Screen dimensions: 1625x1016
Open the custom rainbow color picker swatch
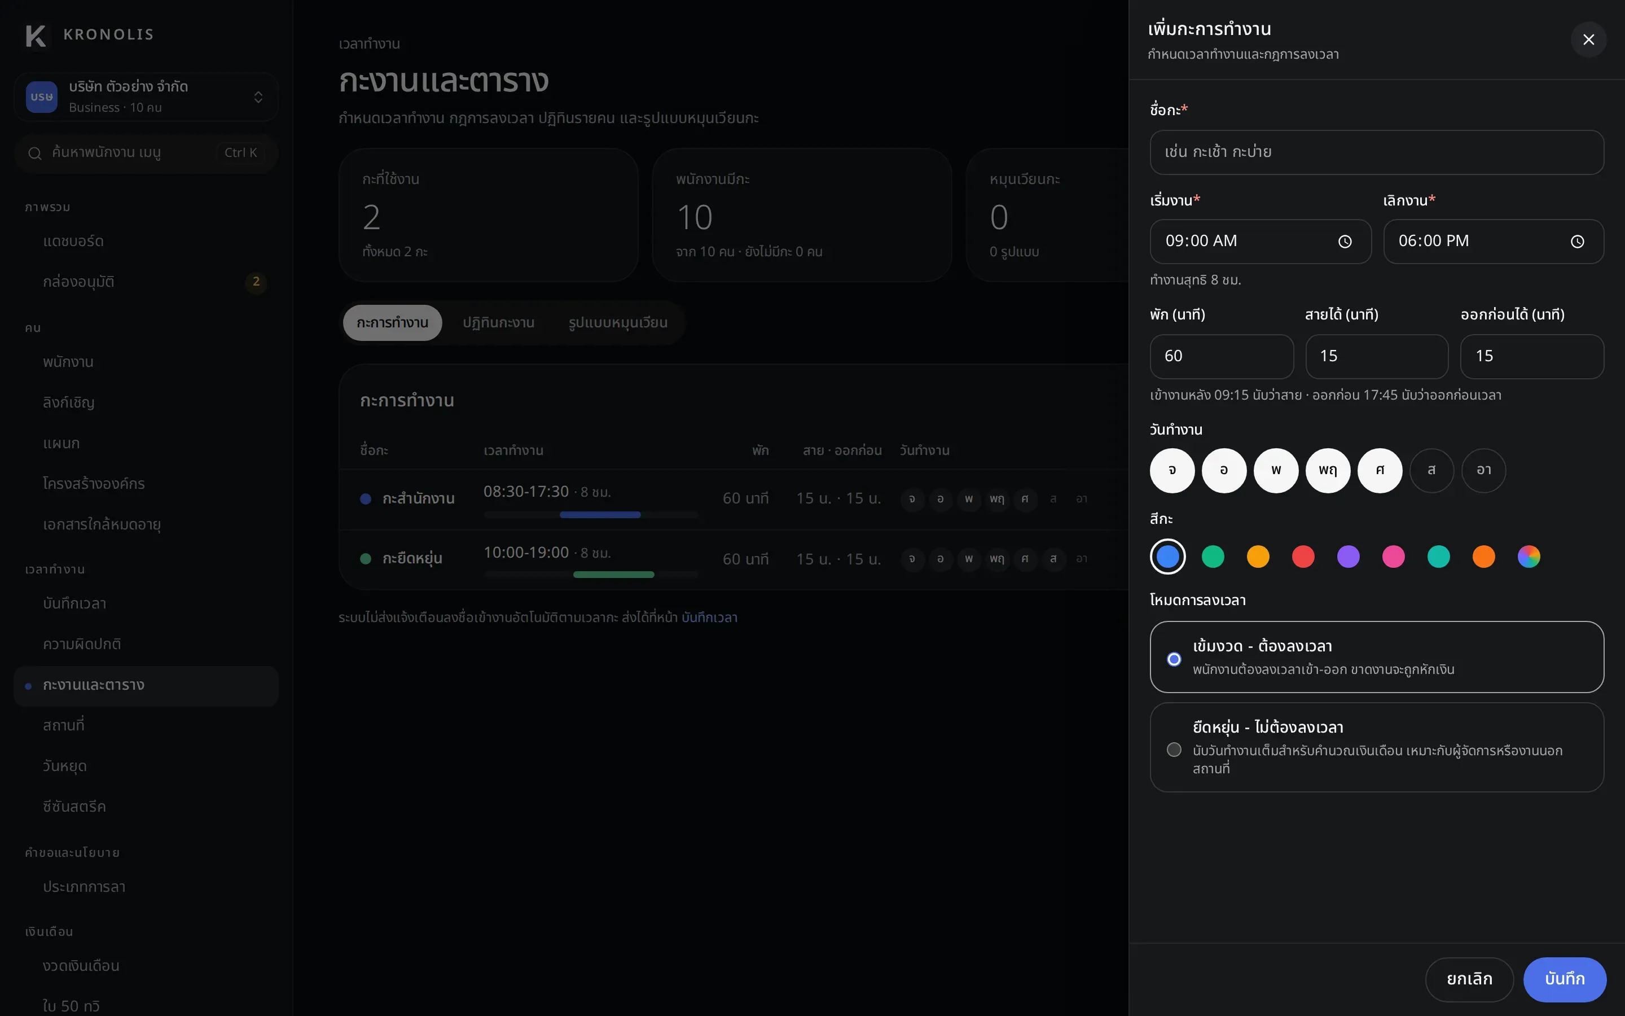tap(1529, 557)
